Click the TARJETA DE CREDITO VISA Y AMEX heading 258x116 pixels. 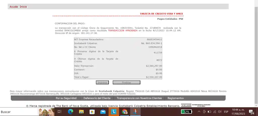(162, 14)
